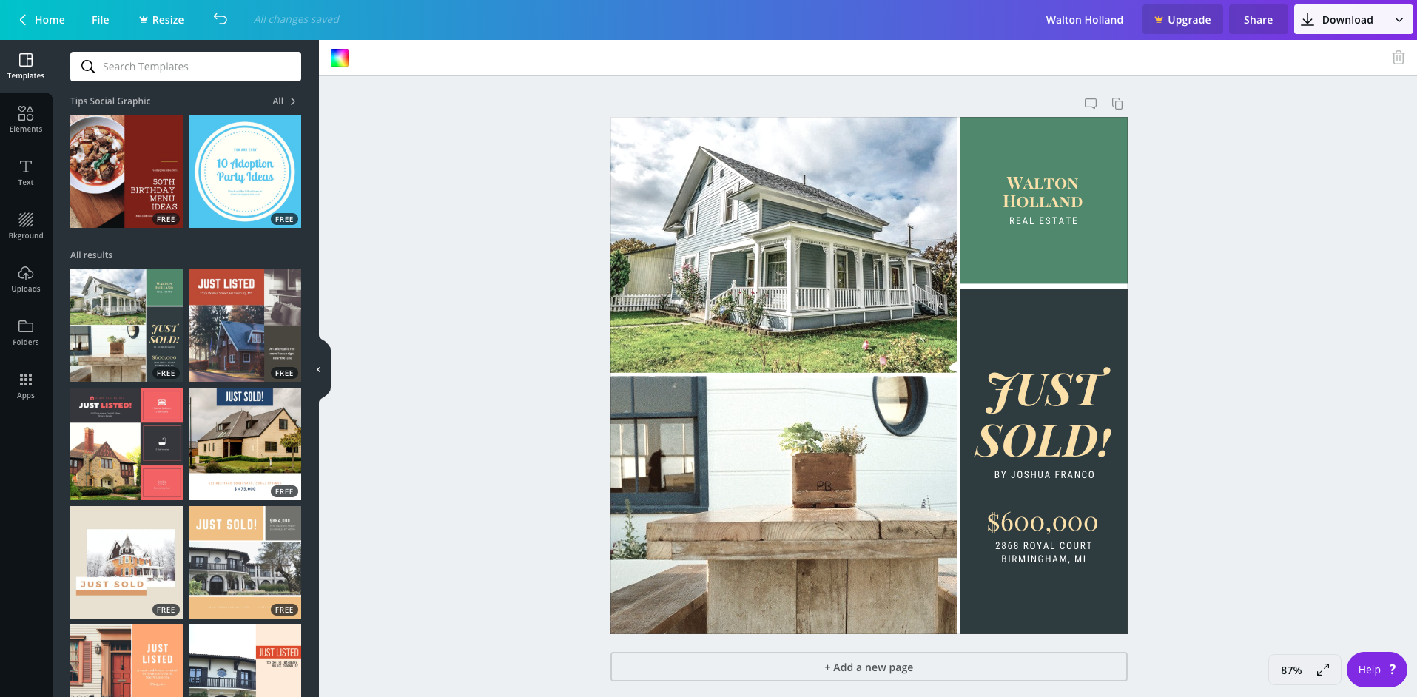1417x697 pixels.
Task: Click the Walton Holland design title
Action: pos(1084,20)
